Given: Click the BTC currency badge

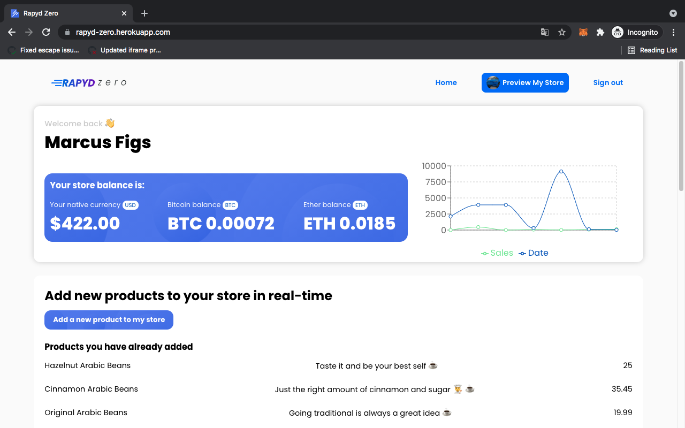Looking at the screenshot, I should tap(230, 205).
